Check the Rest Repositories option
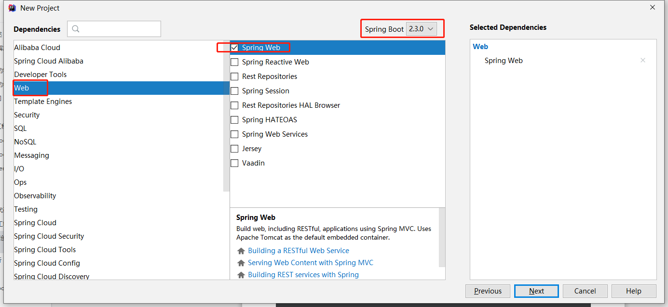 point(234,77)
